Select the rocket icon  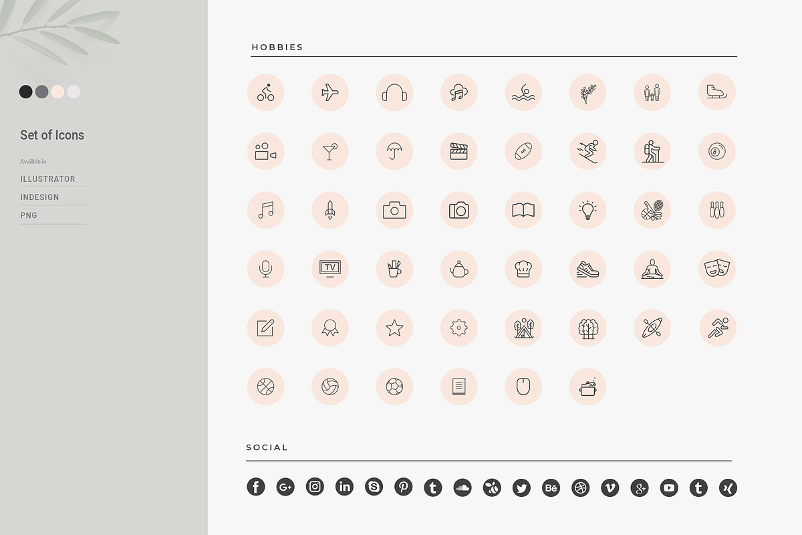click(330, 210)
